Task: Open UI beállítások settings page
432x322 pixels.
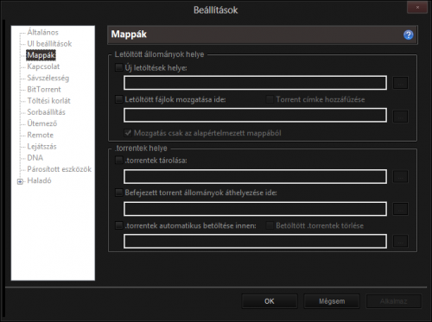Action: click(49, 44)
